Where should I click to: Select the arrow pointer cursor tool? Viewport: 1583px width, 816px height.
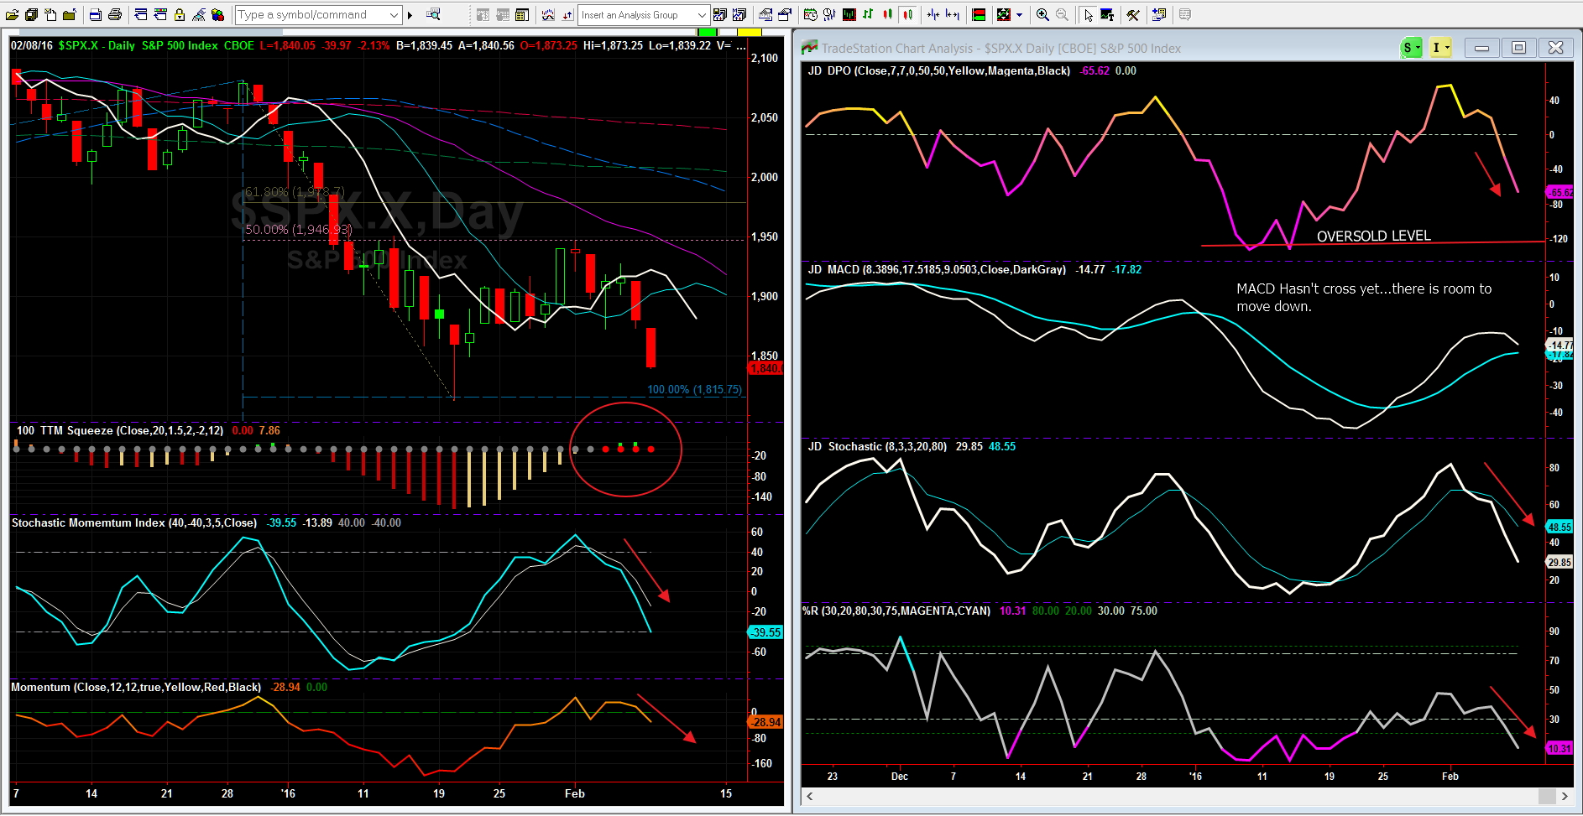click(x=1088, y=14)
